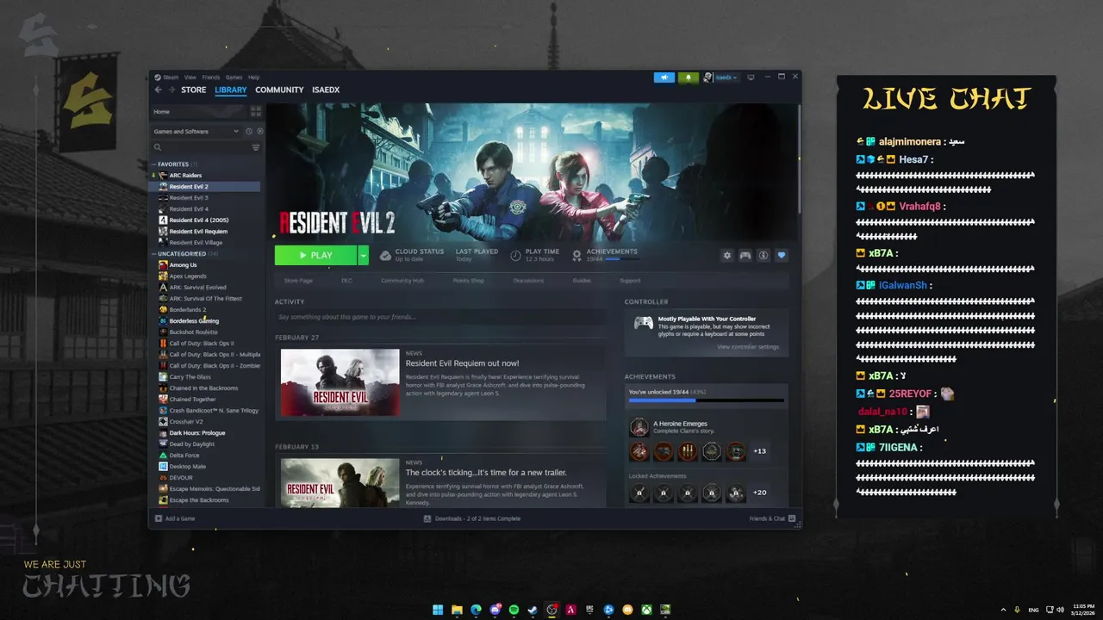Toggle favorite heart icon for Resident Evil 2
This screenshot has height=620, width=1103.
tap(782, 255)
